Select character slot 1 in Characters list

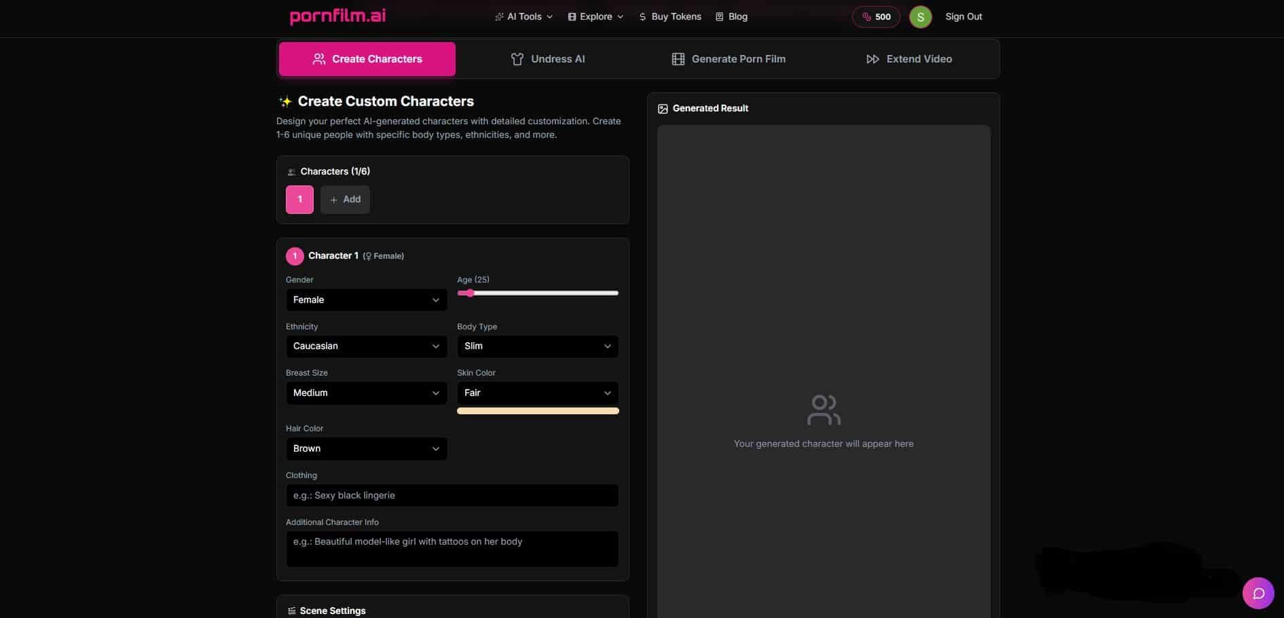pos(299,200)
